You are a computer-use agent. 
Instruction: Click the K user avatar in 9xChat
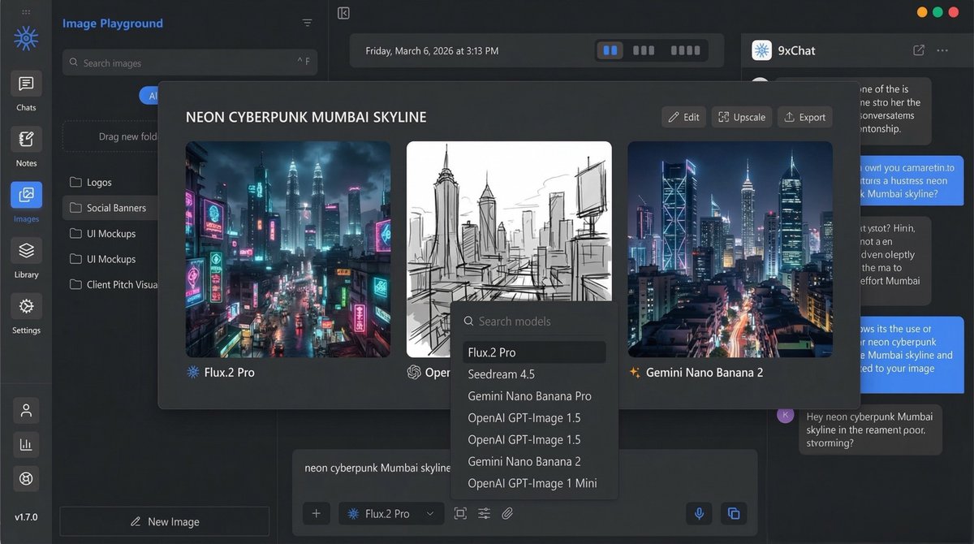coord(785,415)
